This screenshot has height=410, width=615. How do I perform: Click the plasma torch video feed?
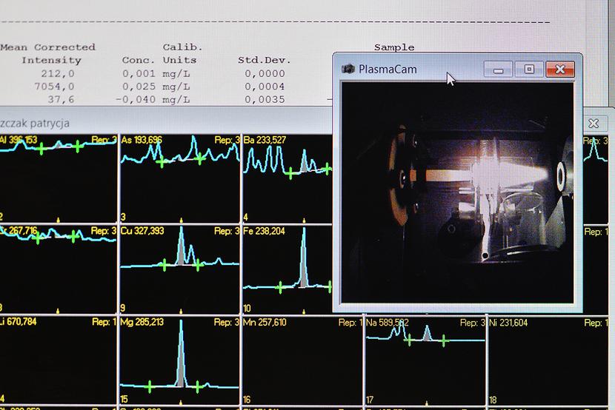457,192
